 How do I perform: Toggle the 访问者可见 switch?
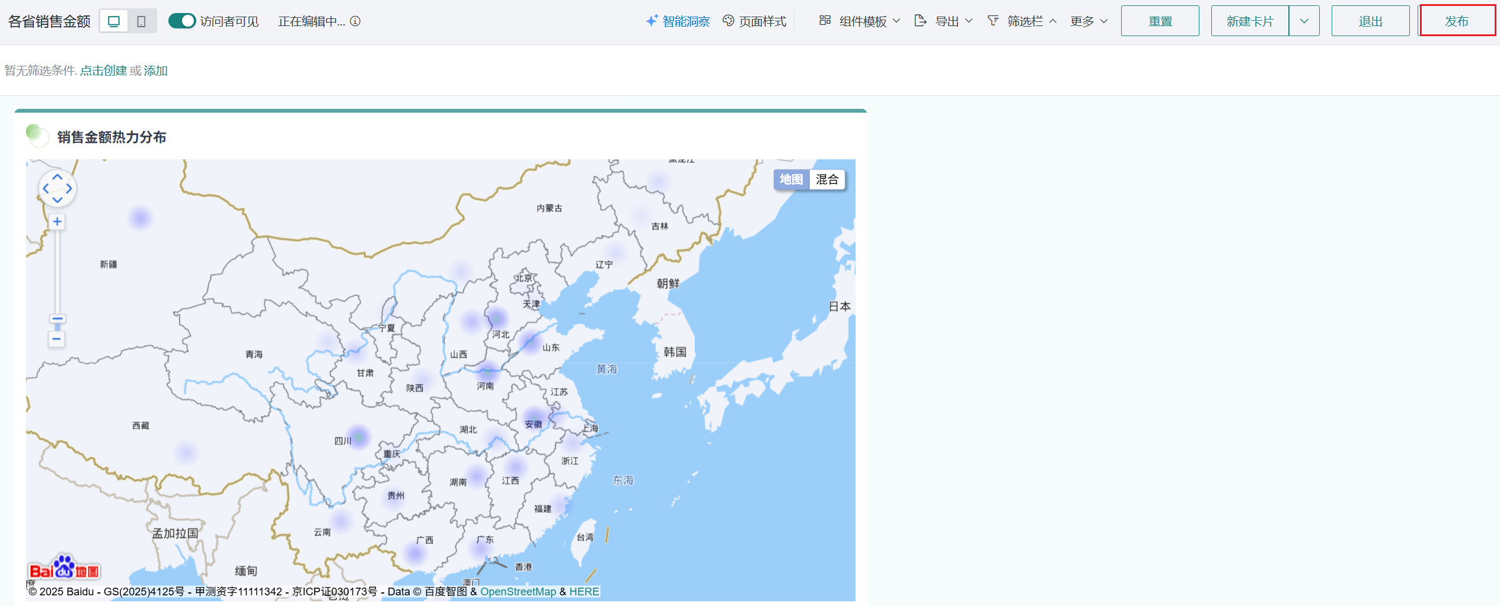pos(181,21)
